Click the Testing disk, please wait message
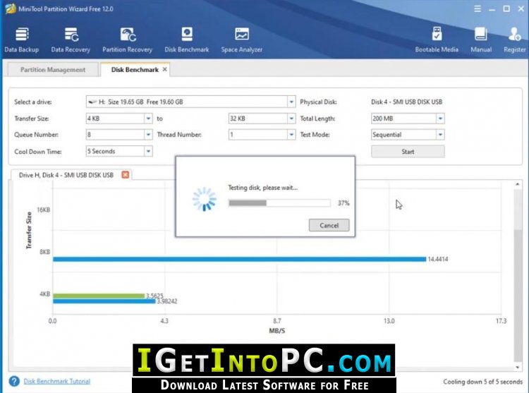 click(x=263, y=188)
